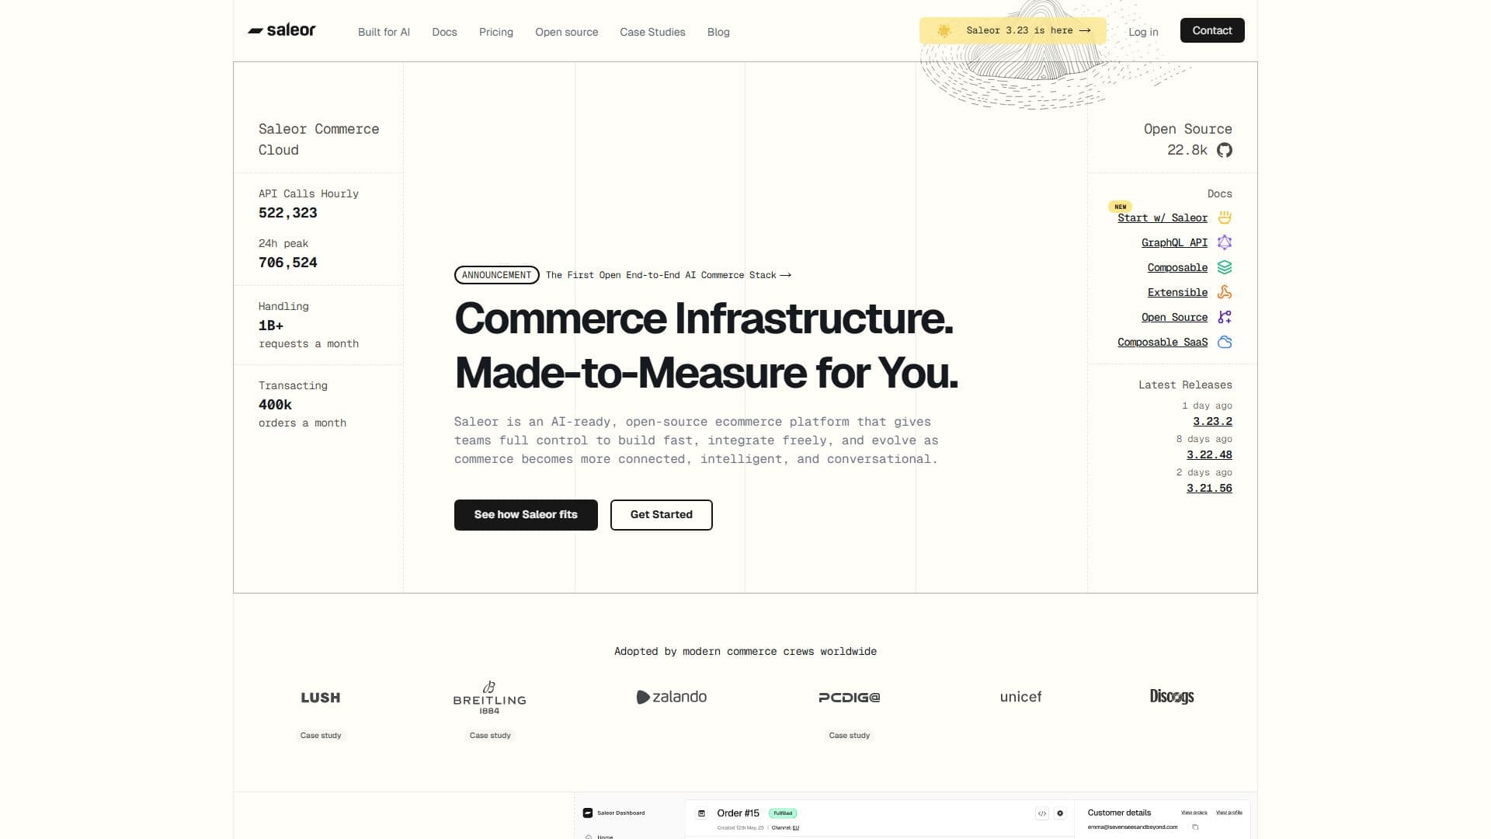Image resolution: width=1491 pixels, height=839 pixels.
Task: Click the PCDIGA logo
Action: (850, 698)
